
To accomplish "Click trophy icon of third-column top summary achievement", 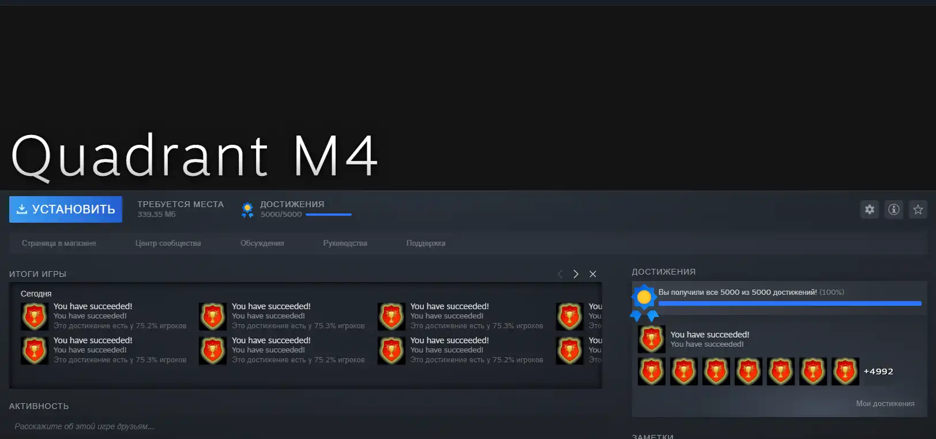I will [392, 317].
